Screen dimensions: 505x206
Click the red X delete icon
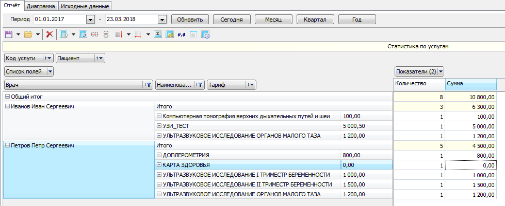[50, 34]
